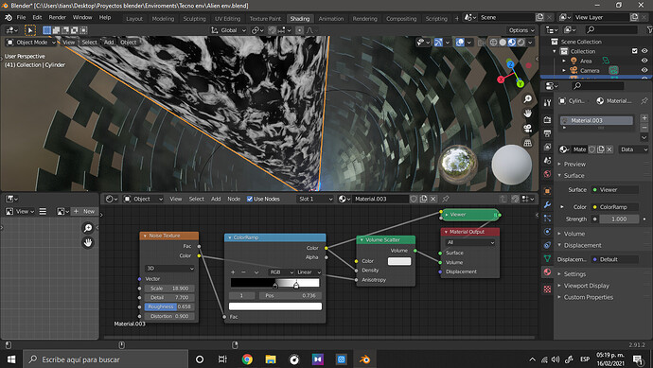Screen dimensions: 653x368
Task: Switch to orthographic grid view icon
Action: tap(528, 143)
